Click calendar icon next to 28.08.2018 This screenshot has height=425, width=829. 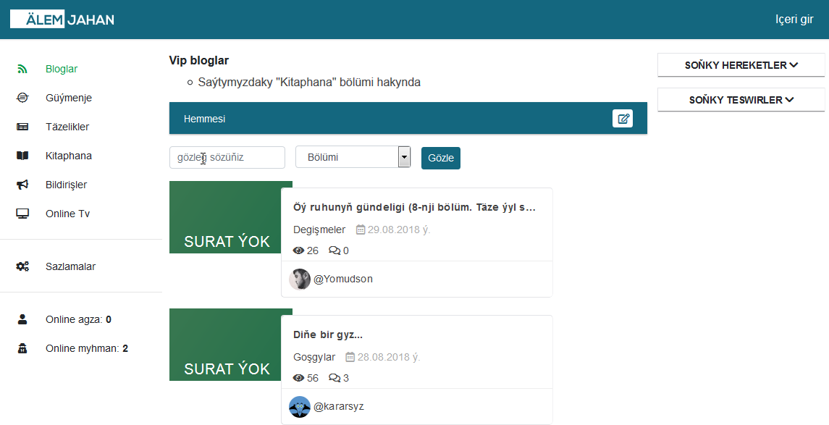350,357
